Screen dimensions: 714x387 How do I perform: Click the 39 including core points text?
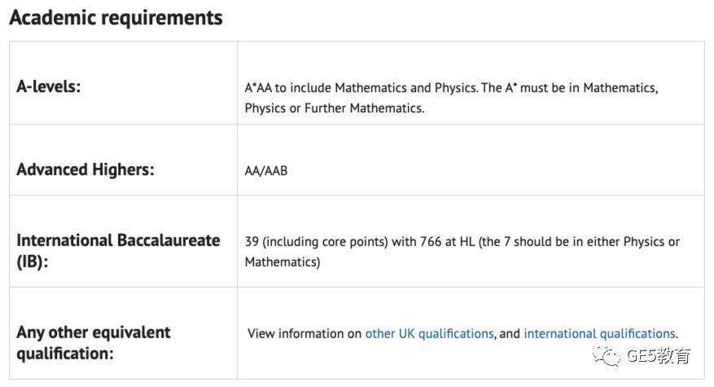click(316, 242)
